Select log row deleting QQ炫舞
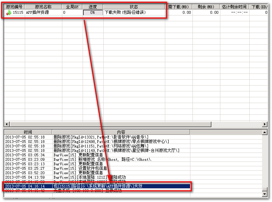Image resolution: width=272 pixels, height=202 pixels. click(97, 146)
